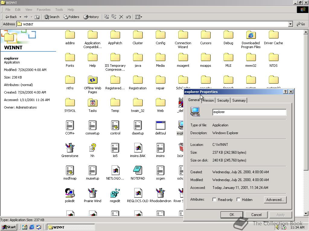Toggle the Hidden attribute checkbox
This screenshot has width=309, height=231.
[238, 200]
